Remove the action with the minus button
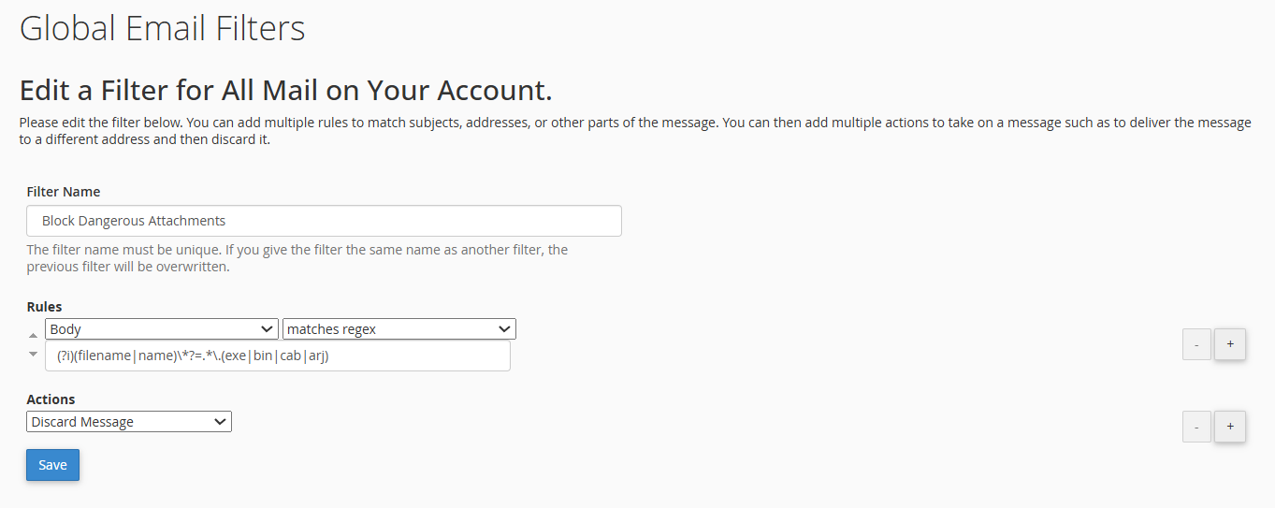The height and width of the screenshot is (508, 1275). point(1196,427)
